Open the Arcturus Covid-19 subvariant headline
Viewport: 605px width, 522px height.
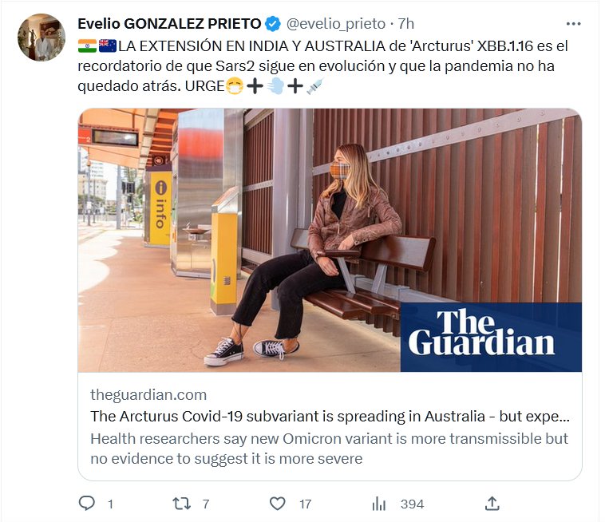(330, 416)
